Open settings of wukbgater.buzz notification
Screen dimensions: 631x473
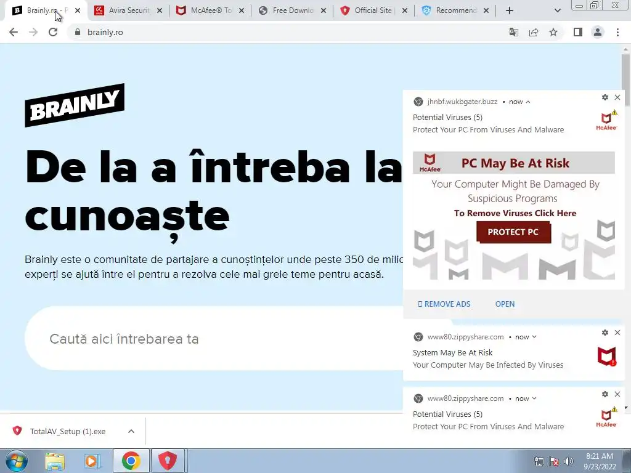(605, 97)
